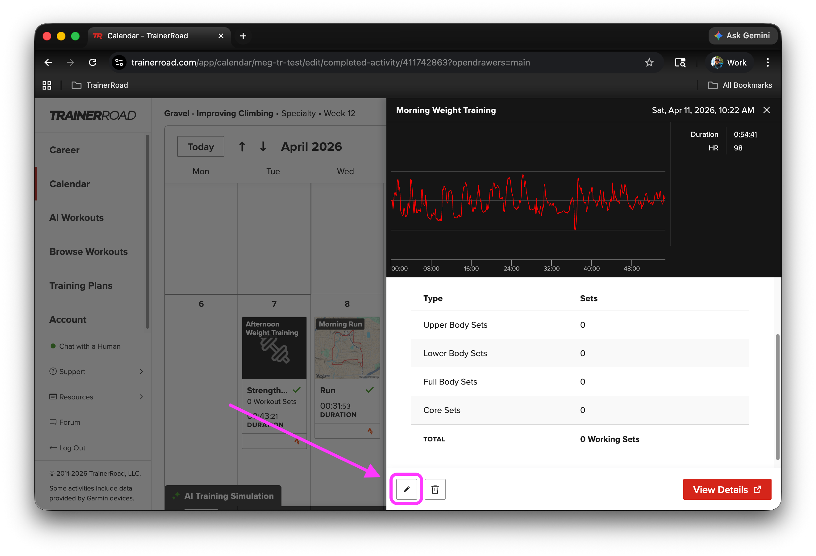
Task: Open the Work profile menu
Action: click(729, 63)
